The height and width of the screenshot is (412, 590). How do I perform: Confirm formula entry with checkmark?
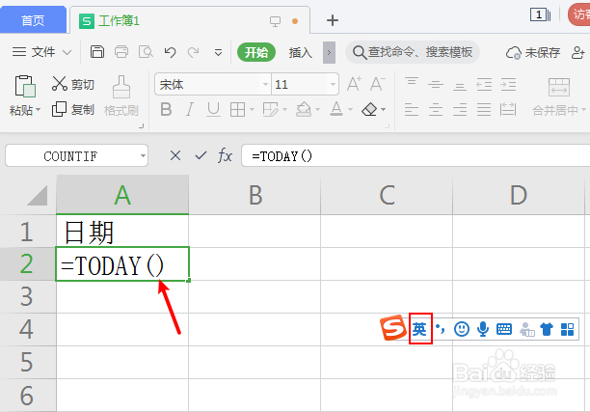click(201, 155)
